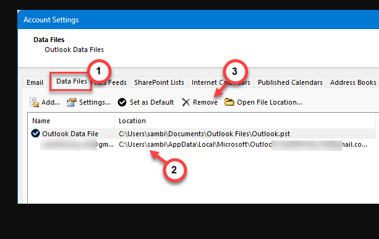Viewport: 379px width, 239px height.
Task: Click the Set as Default checkmark icon
Action: 122,102
